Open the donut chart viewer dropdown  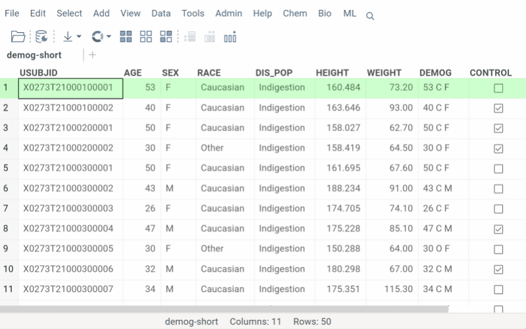(x=109, y=37)
